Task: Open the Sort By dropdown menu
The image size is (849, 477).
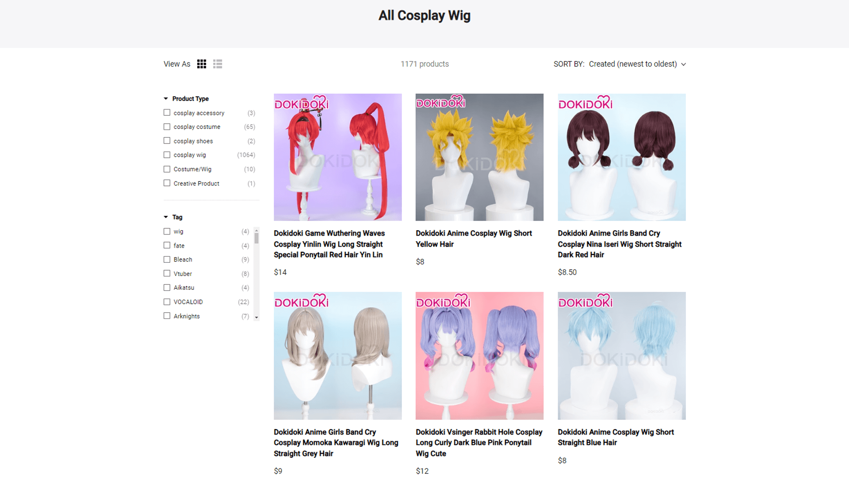Action: coord(637,64)
